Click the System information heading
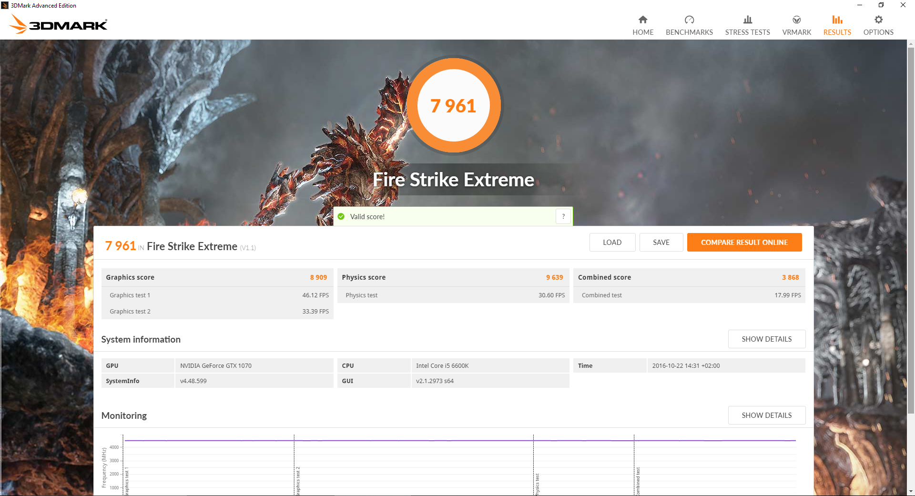The image size is (915, 496). [141, 339]
